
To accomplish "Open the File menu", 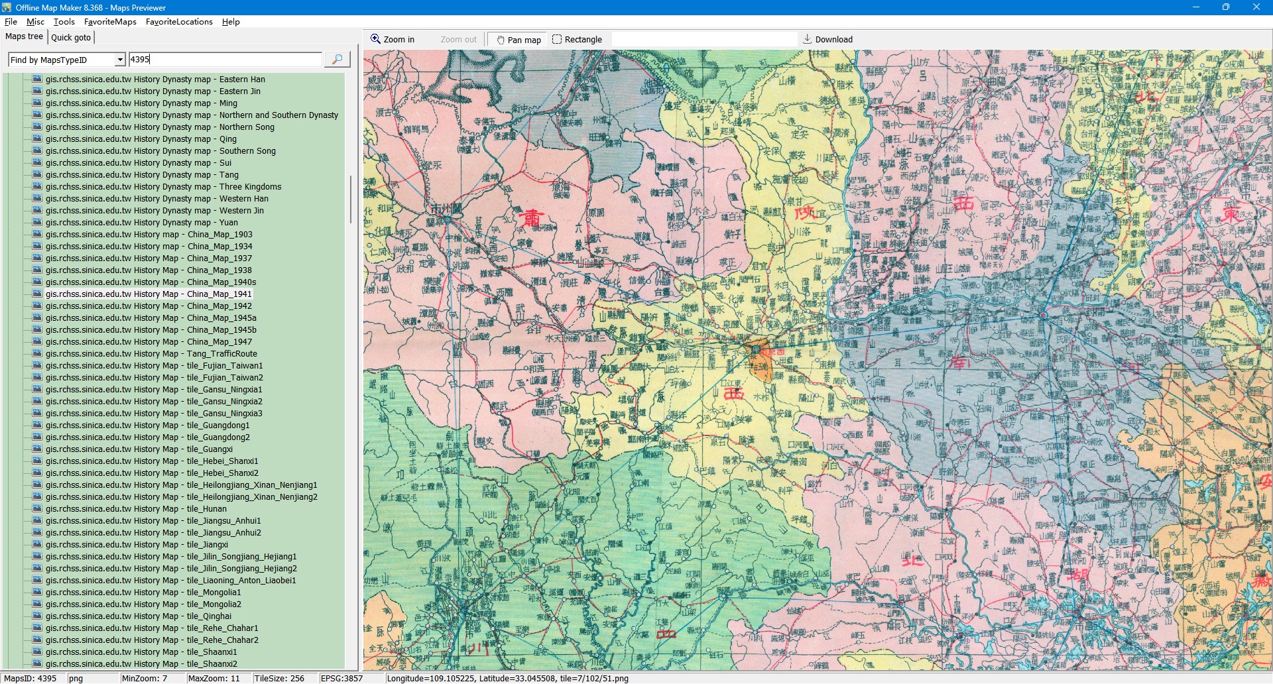I will (x=11, y=22).
